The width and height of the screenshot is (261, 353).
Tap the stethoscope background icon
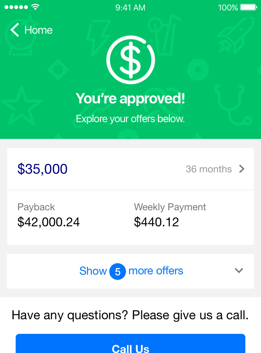[x=233, y=104]
